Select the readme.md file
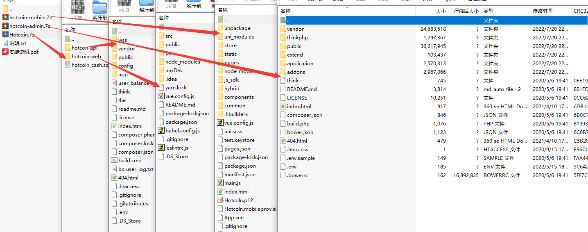The width and height of the screenshot is (588, 232). coord(129,109)
